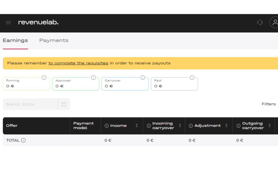Viewport: 278px width, 185px height.
Task: Click the info icon on Paid card
Action: 192,78
